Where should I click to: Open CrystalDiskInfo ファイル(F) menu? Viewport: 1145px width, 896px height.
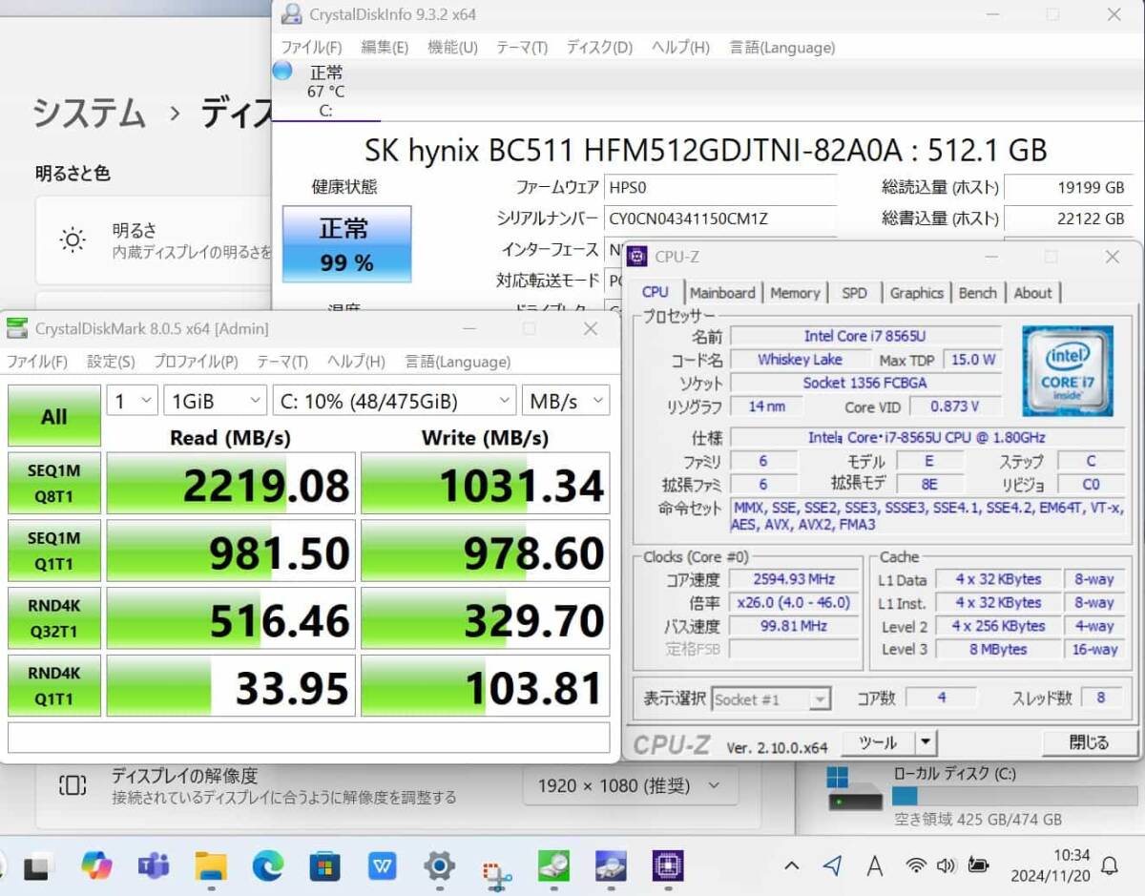coord(311,47)
